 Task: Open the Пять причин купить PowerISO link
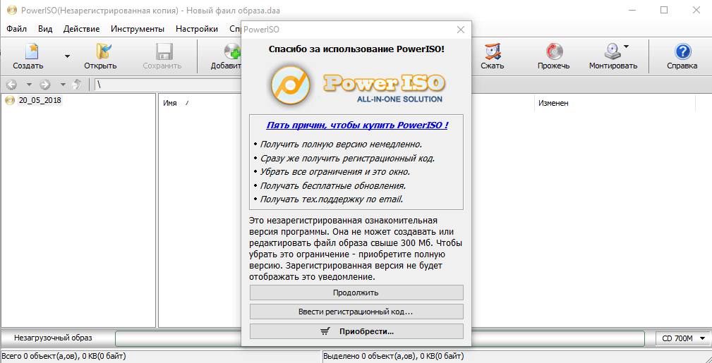[357, 125]
